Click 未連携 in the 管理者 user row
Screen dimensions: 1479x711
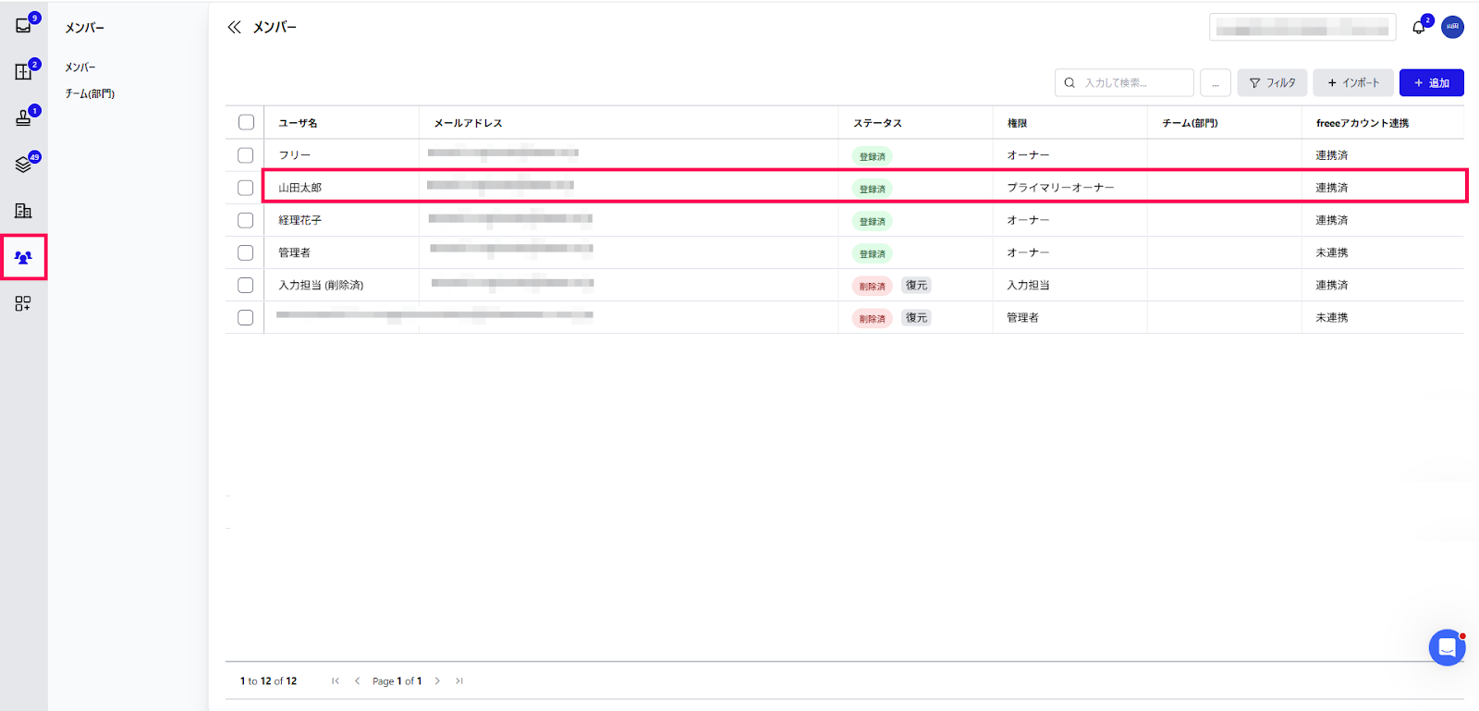pos(1332,252)
